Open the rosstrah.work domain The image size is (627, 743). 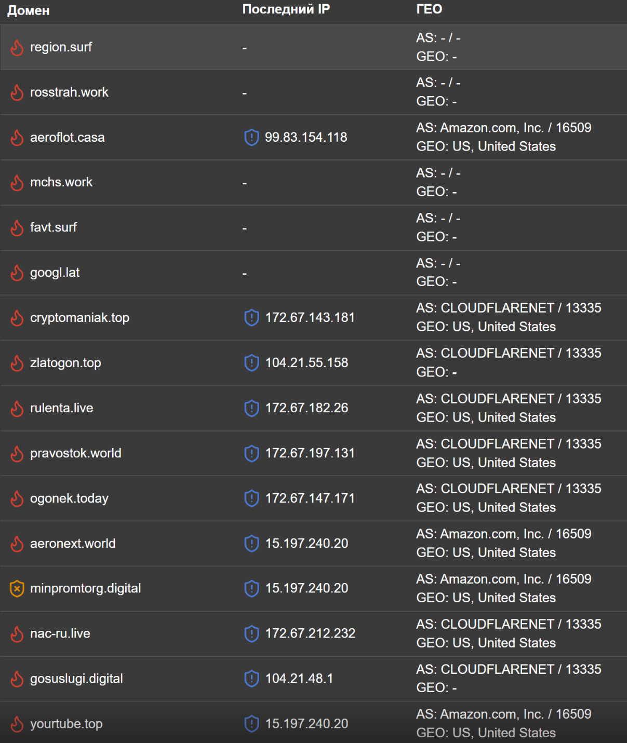coord(70,92)
